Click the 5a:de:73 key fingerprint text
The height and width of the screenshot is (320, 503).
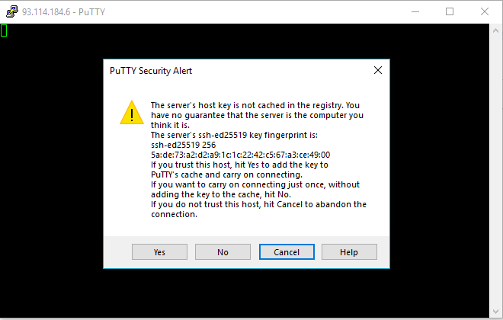point(240,155)
